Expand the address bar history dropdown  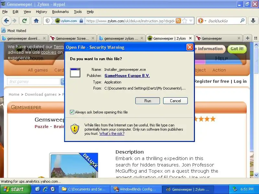(x=191, y=21)
